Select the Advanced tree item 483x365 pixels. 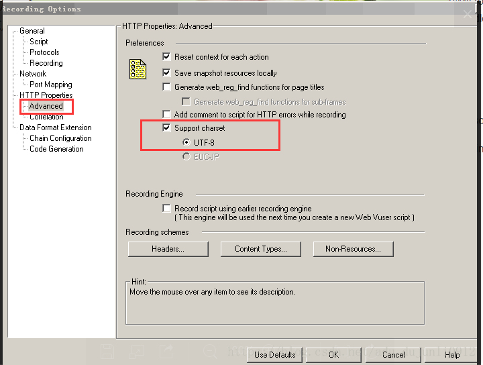tap(46, 106)
